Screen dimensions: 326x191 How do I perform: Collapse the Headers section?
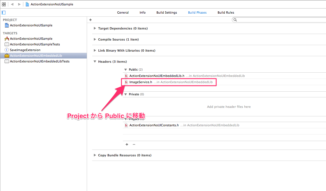point(95,61)
